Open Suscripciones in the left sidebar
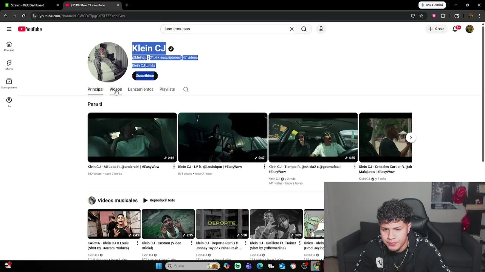Viewport: 485px width, 272px height. coord(9,83)
